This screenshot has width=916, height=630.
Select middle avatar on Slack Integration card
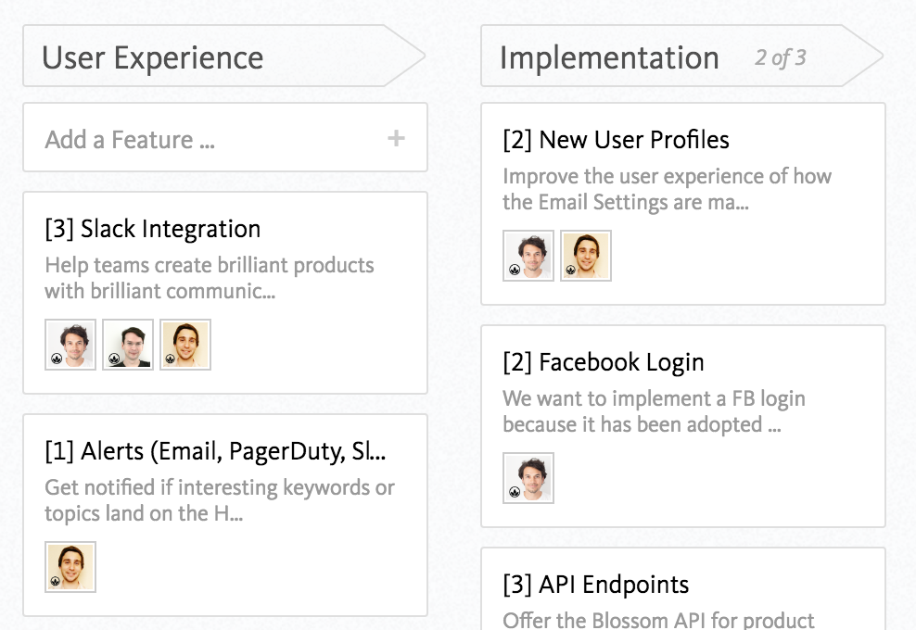[x=128, y=345]
